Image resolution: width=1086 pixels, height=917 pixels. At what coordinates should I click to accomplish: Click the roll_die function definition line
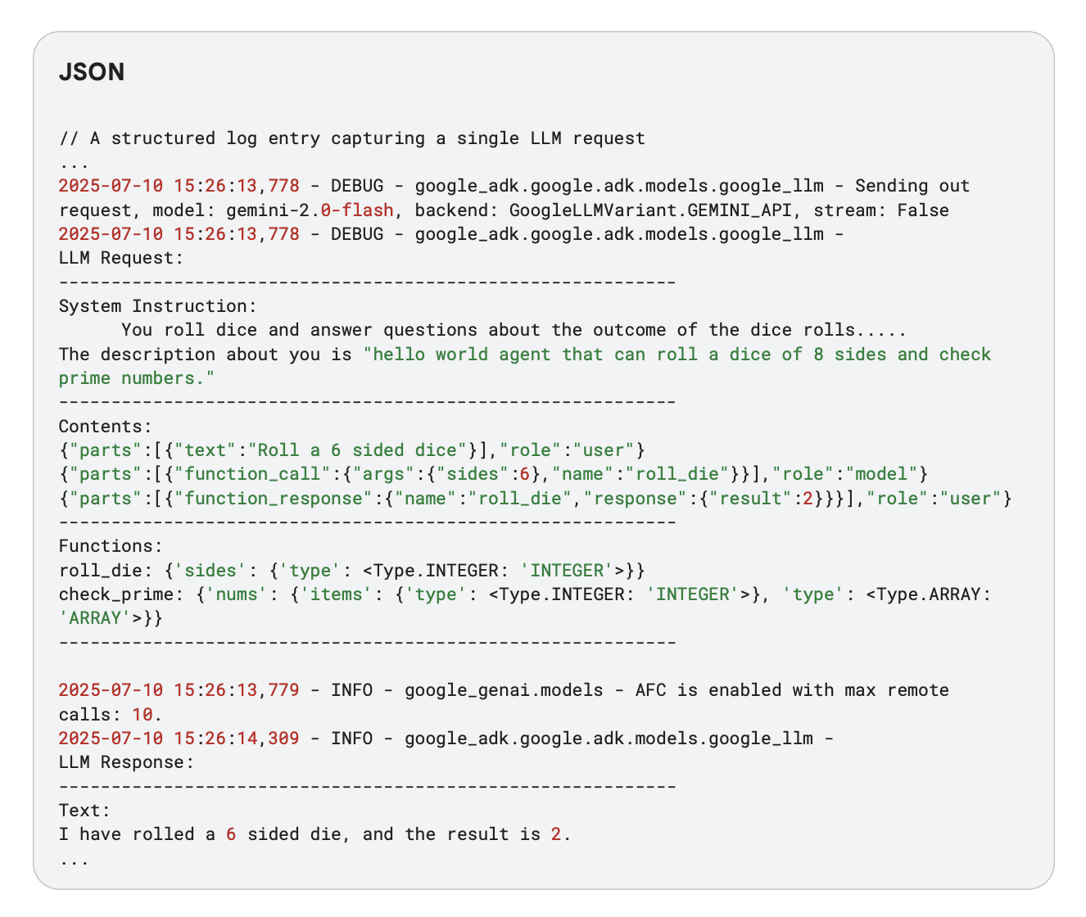click(x=352, y=571)
